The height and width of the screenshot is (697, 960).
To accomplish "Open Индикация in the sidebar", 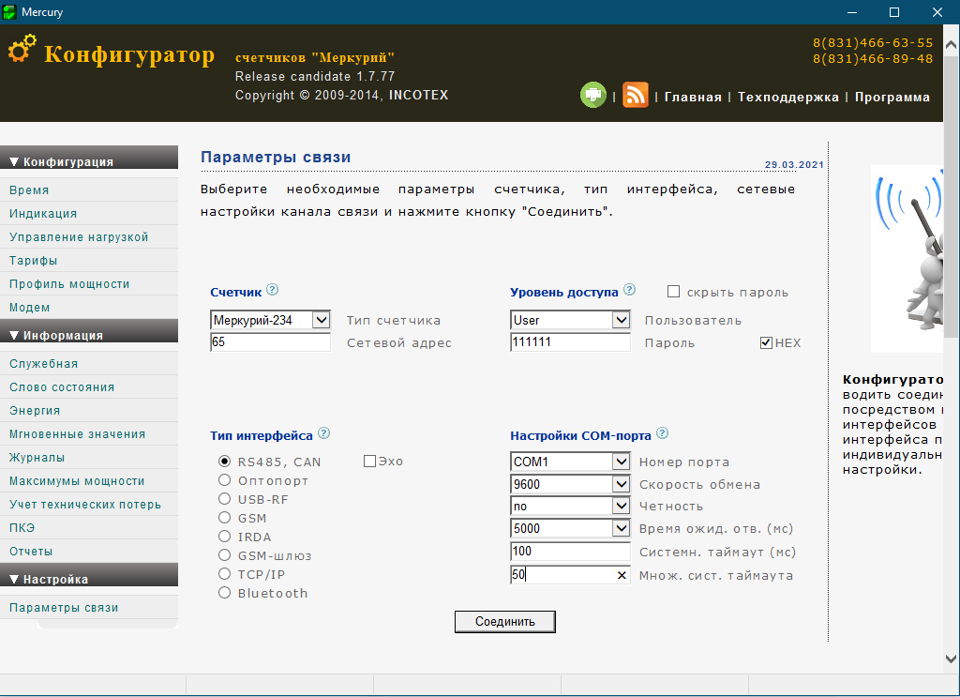I will 89,213.
